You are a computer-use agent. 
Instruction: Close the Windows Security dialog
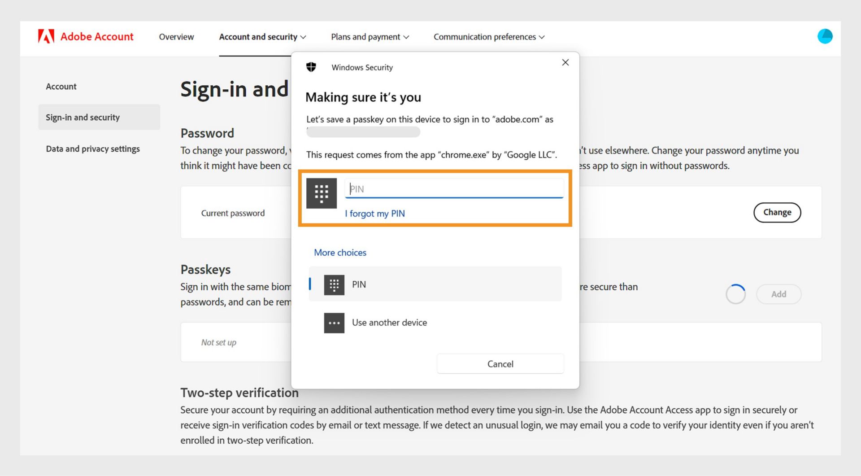(565, 62)
